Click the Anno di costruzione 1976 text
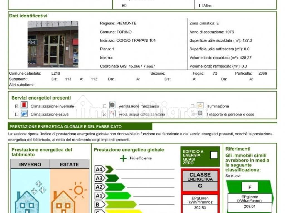 (212, 32)
